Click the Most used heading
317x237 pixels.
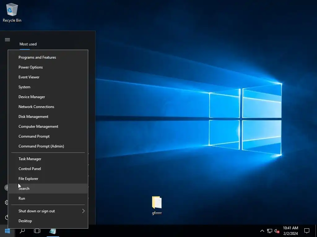click(x=28, y=44)
